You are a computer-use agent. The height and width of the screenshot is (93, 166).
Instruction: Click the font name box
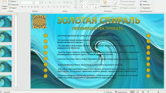coord(27,2)
